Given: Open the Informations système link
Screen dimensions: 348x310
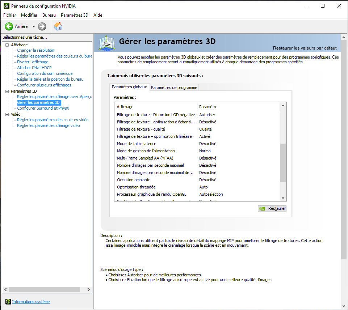Looking at the screenshot, I should point(31,302).
